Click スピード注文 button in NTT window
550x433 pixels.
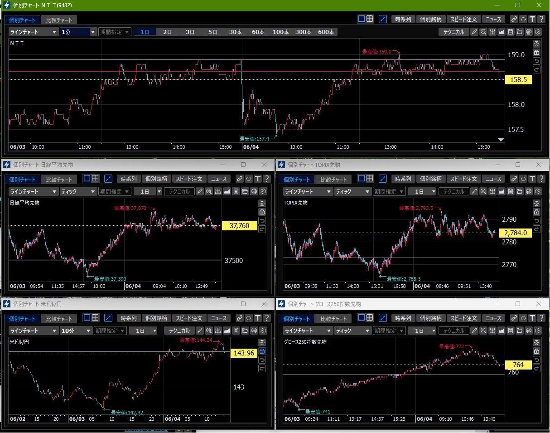[x=463, y=19]
